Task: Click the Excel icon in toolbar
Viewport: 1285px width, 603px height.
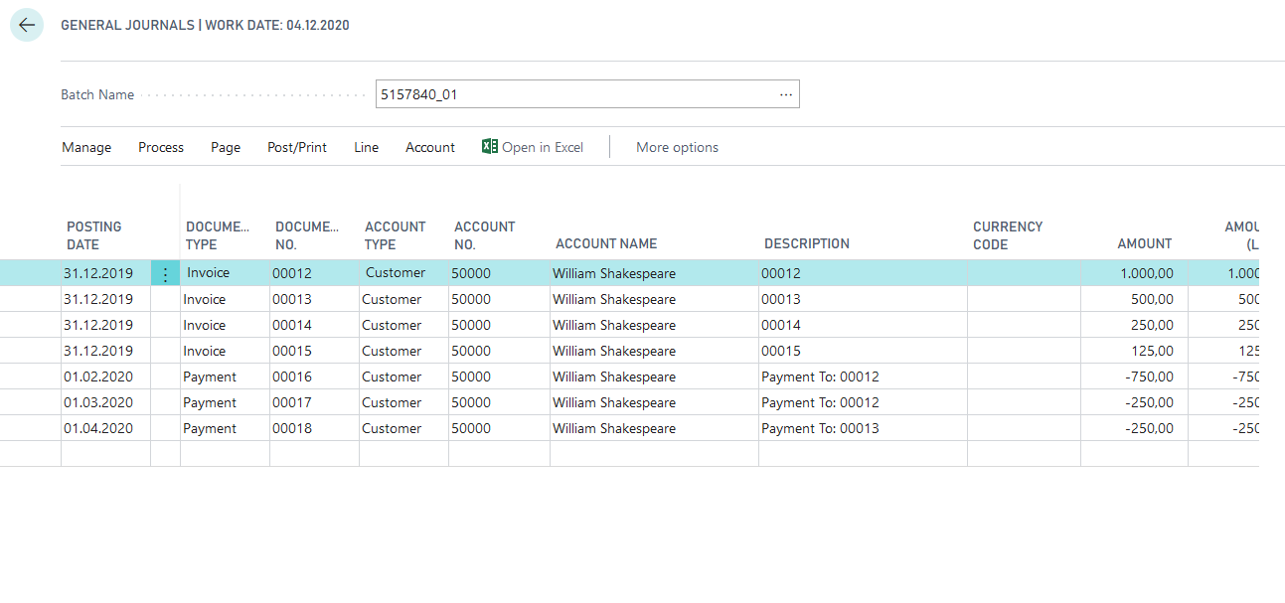Action: coord(489,147)
